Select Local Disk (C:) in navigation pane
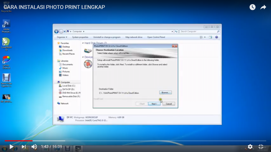The width and height of the screenshot is (271, 152). [69, 86]
